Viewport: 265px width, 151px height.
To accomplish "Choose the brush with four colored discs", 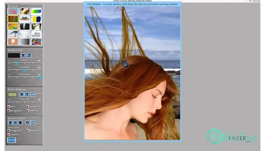I will click(25, 19).
